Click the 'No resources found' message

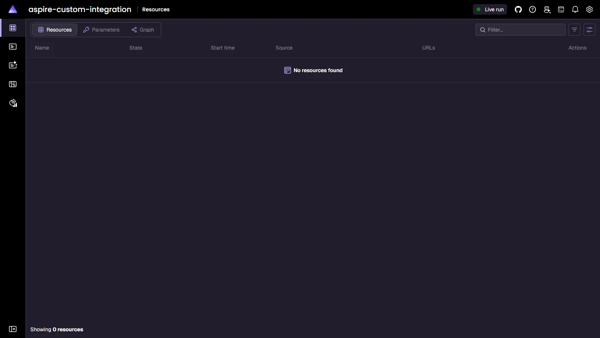click(313, 70)
